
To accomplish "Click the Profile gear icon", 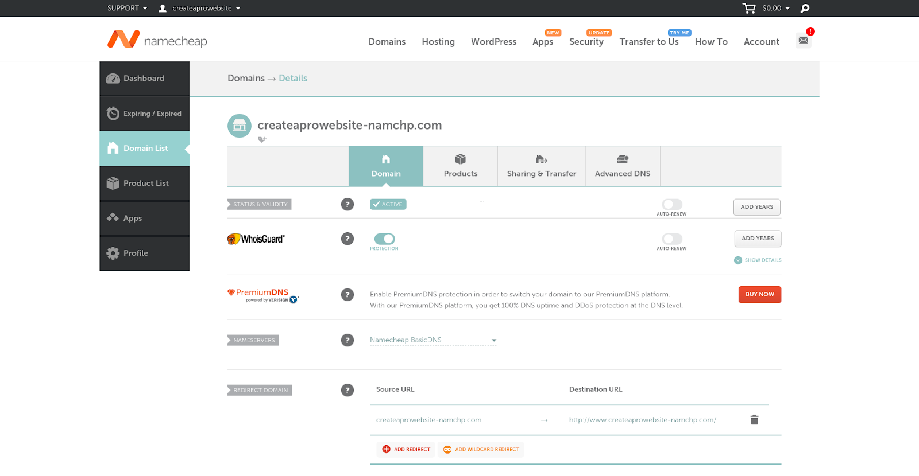I will pyautogui.click(x=113, y=253).
